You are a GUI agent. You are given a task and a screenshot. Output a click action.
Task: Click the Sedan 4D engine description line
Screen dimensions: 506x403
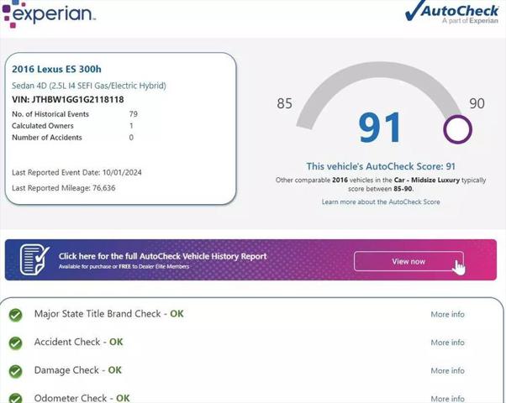click(x=89, y=86)
